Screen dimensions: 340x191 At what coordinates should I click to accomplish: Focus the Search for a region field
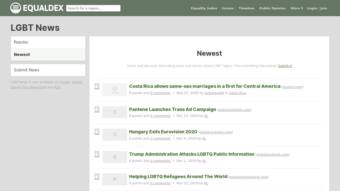tap(93, 8)
